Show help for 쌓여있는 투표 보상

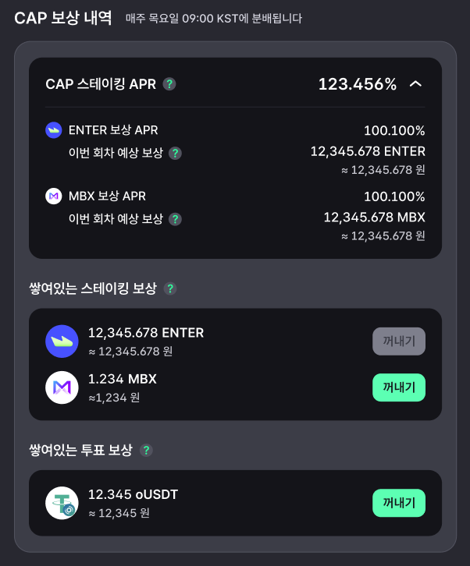click(146, 450)
